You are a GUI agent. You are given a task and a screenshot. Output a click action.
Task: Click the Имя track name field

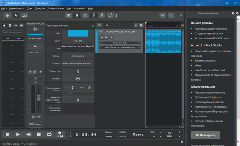tap(78, 48)
